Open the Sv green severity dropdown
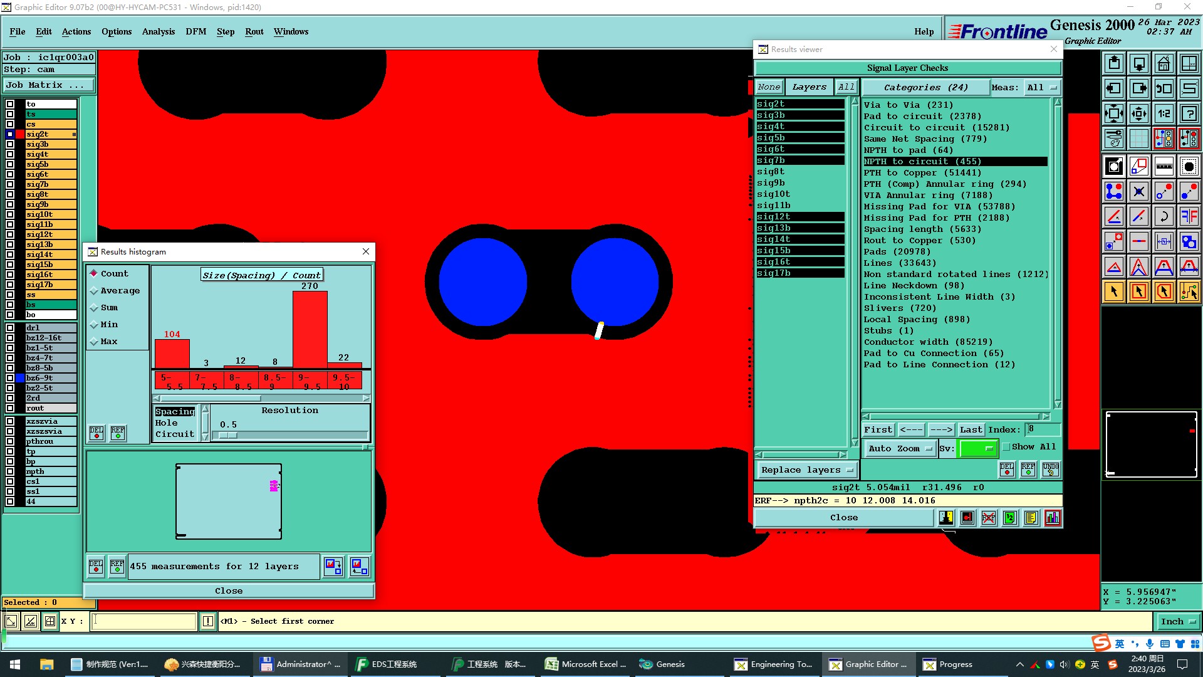The height and width of the screenshot is (677, 1203). click(x=977, y=449)
